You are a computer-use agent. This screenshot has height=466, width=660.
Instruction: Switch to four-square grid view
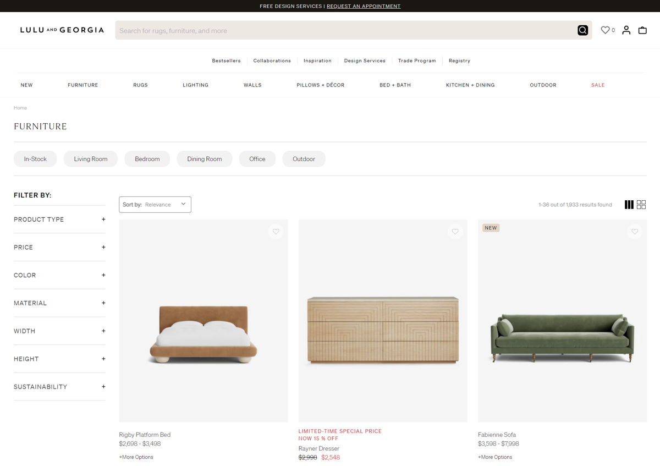tap(641, 205)
